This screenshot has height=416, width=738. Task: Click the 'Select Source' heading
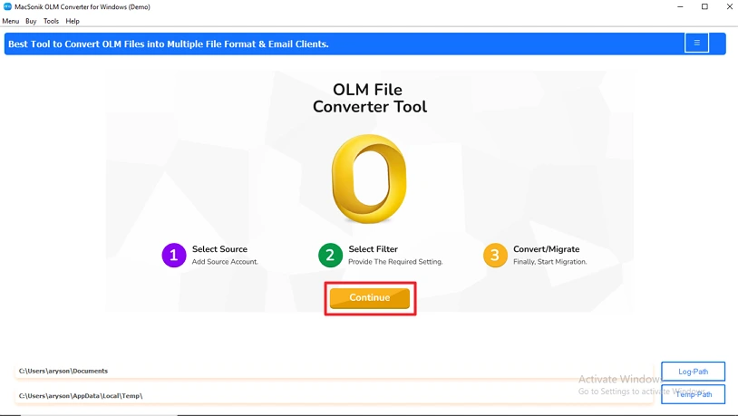pyautogui.click(x=219, y=249)
